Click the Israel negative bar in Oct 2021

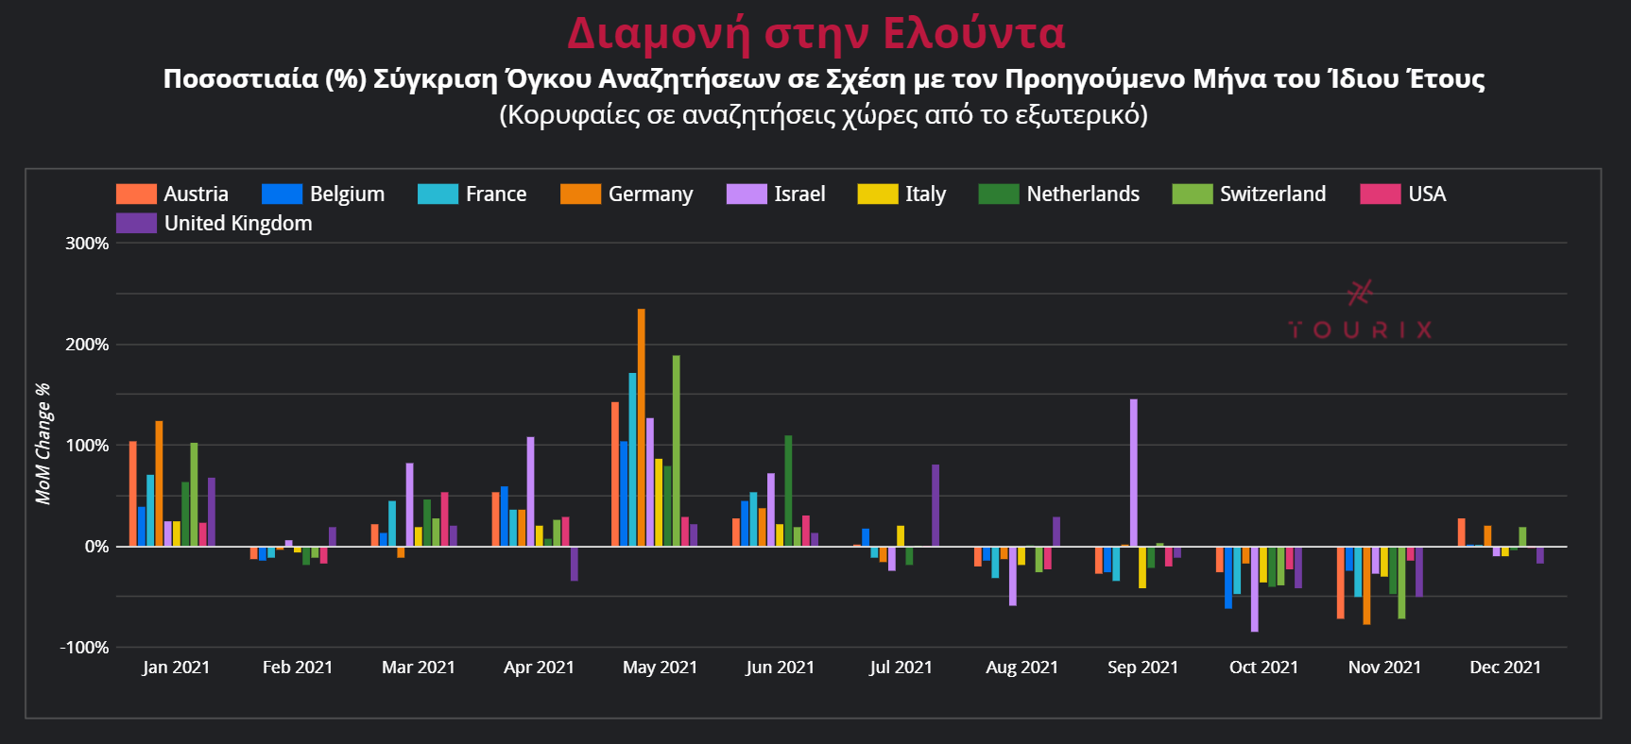[1255, 588]
